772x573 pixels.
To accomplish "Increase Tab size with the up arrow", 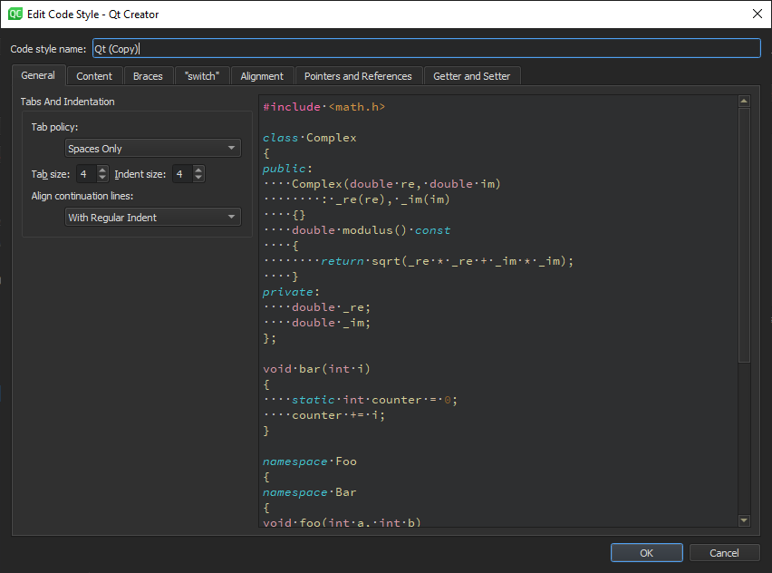I will (102, 169).
